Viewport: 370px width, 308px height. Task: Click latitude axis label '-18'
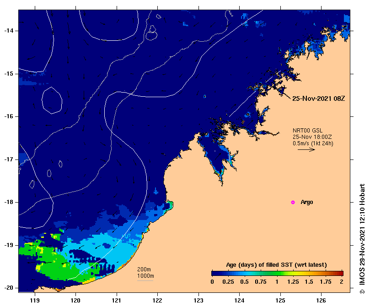click(9, 202)
